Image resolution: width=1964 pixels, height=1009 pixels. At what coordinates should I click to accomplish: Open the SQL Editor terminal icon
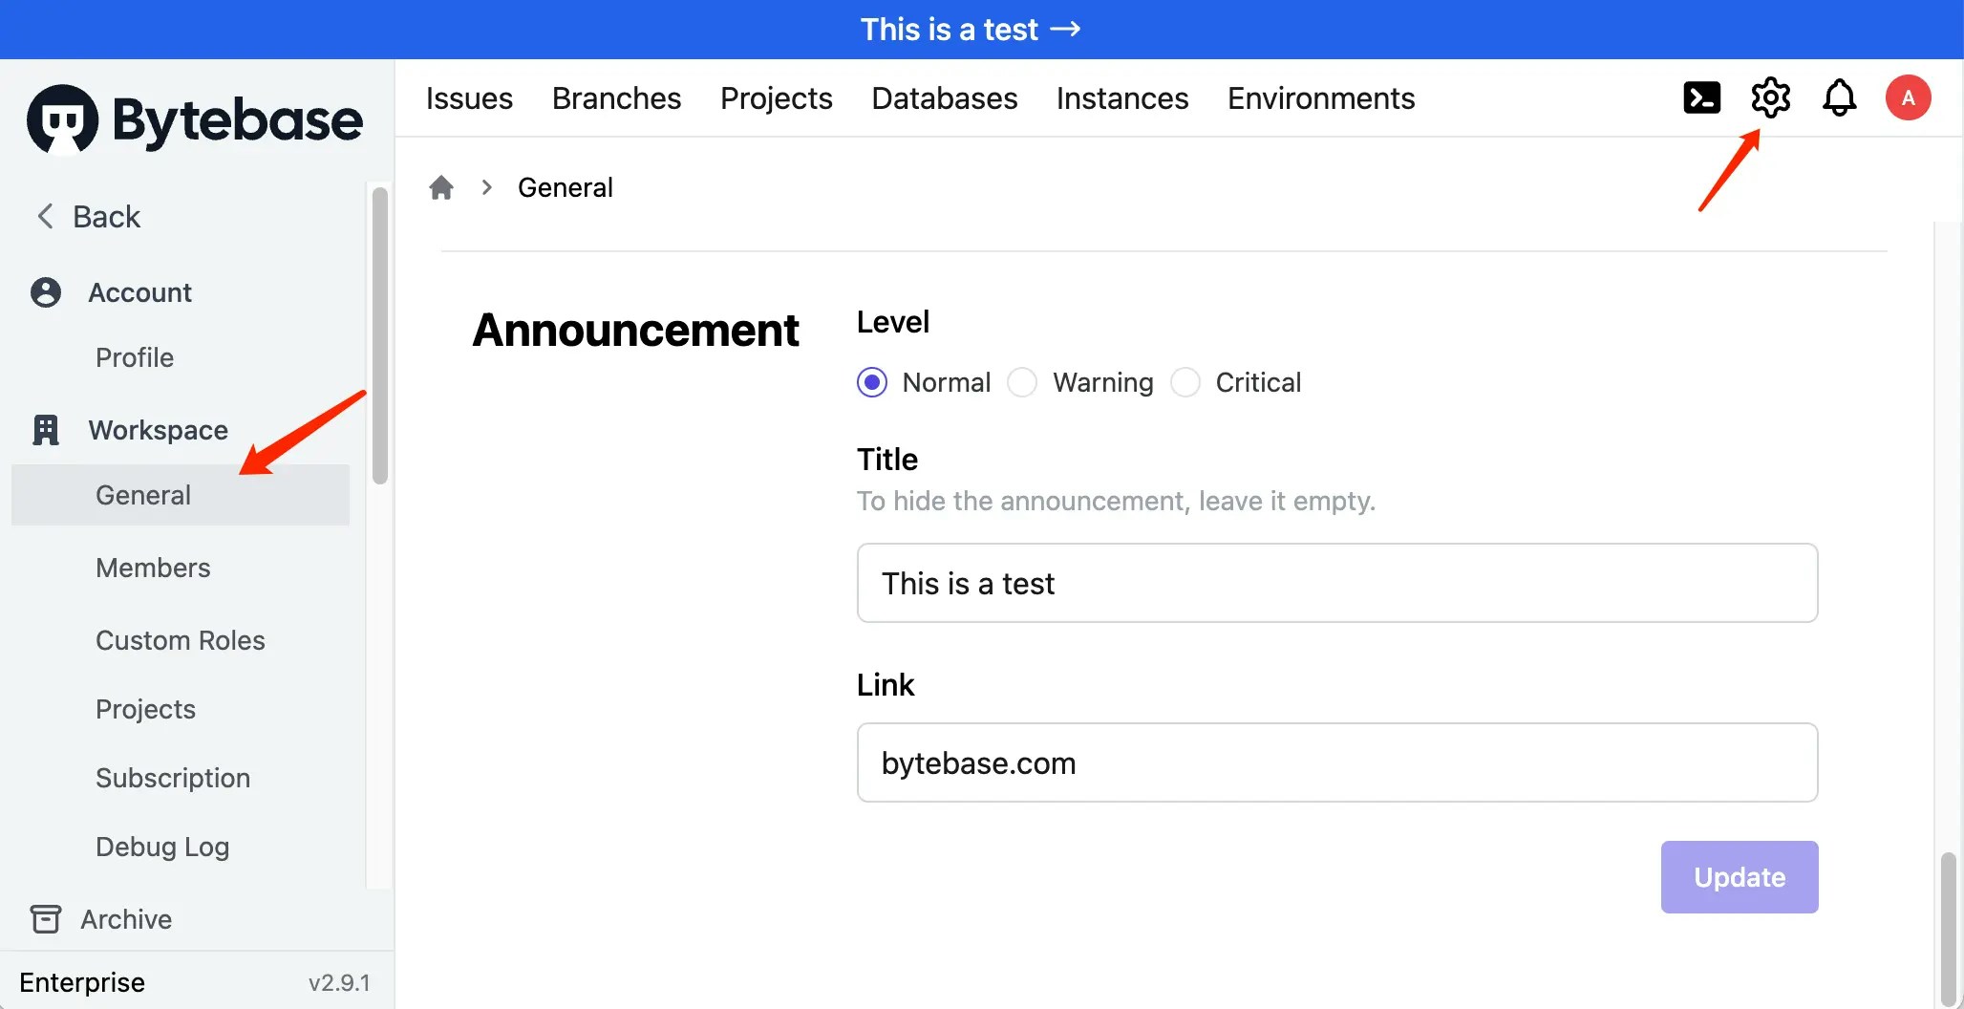[1701, 97]
